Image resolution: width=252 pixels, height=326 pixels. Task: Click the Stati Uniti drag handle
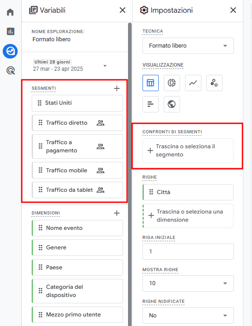click(x=39, y=103)
